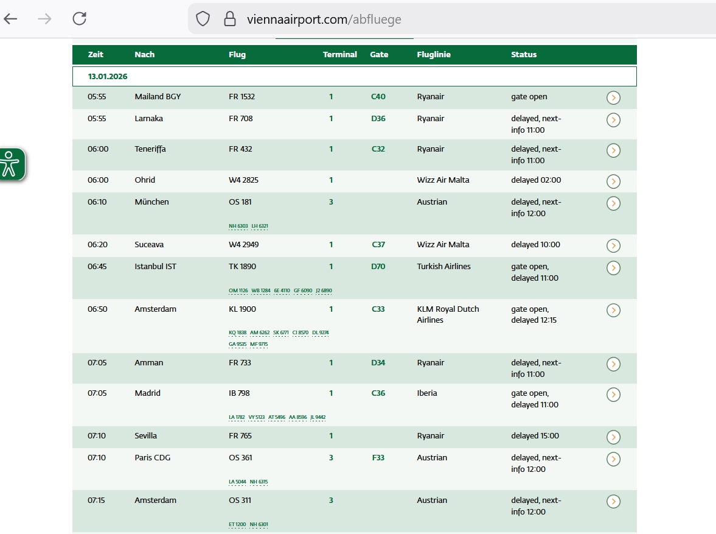Open details arrow for Paris CDG flight
Image resolution: width=716 pixels, height=534 pixels.
point(613,459)
